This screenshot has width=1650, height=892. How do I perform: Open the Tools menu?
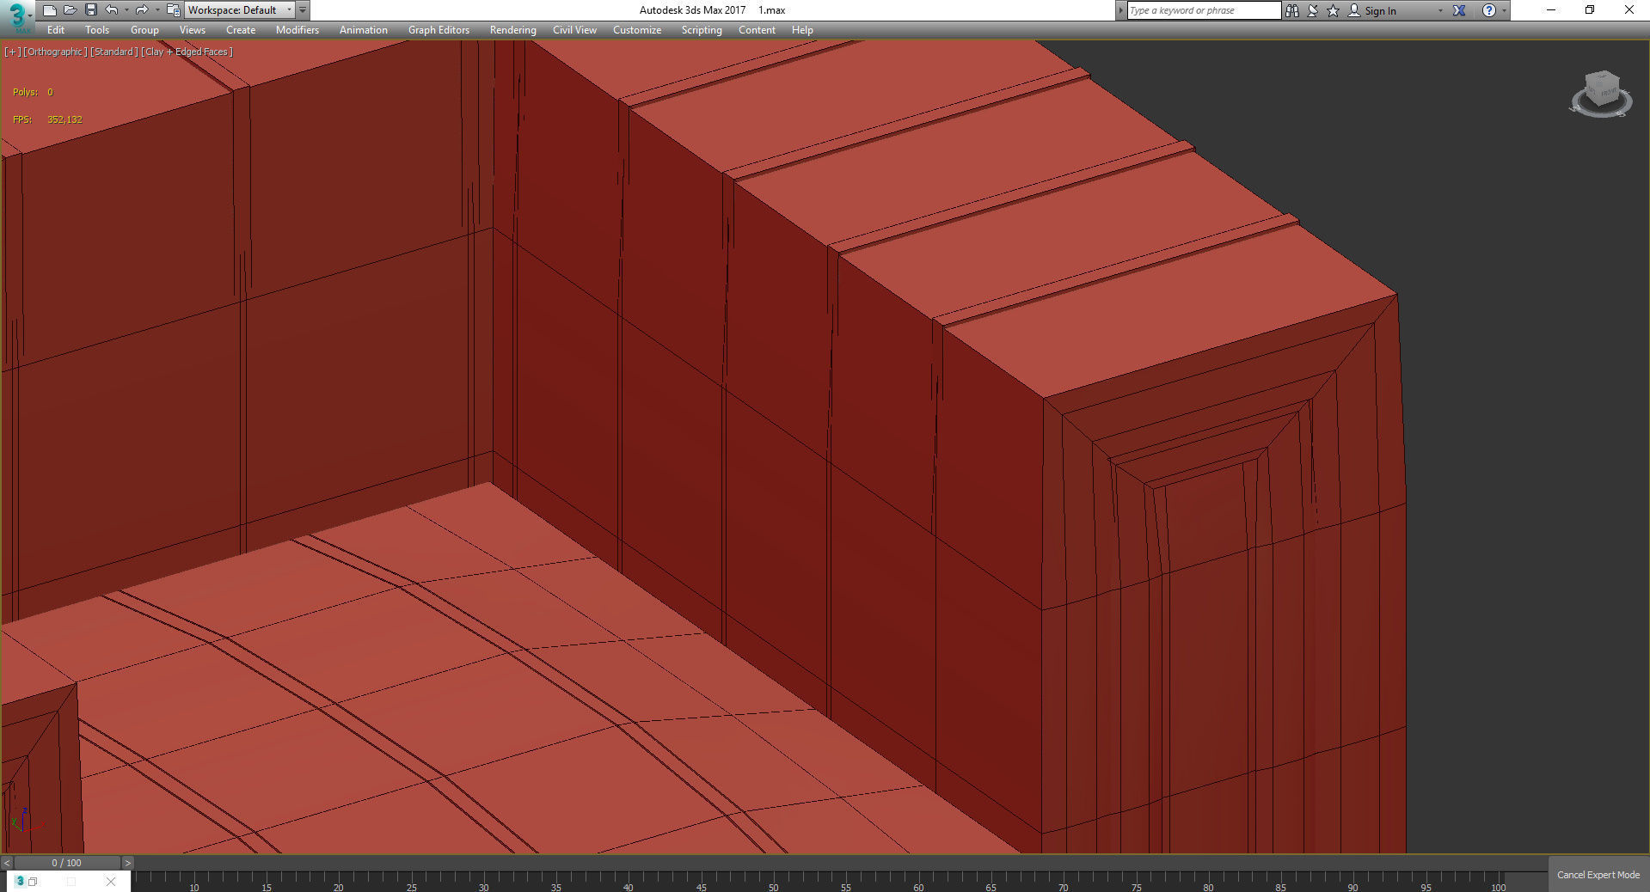pyautogui.click(x=97, y=30)
